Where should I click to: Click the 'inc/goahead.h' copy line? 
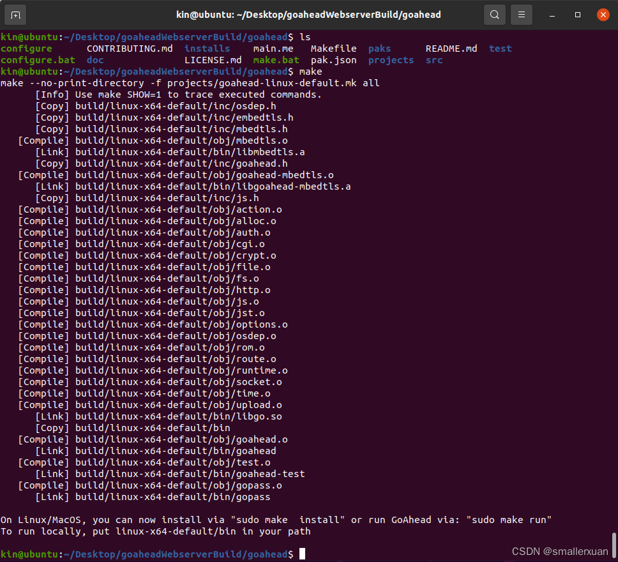pyautogui.click(x=162, y=163)
